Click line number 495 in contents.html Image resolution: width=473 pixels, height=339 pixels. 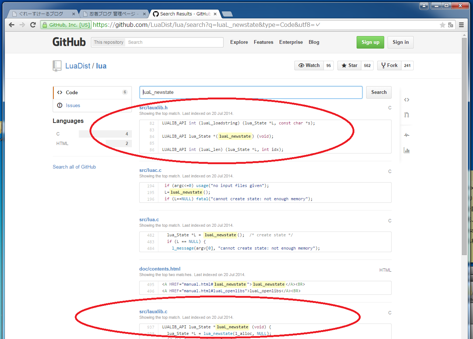pyautogui.click(x=151, y=285)
